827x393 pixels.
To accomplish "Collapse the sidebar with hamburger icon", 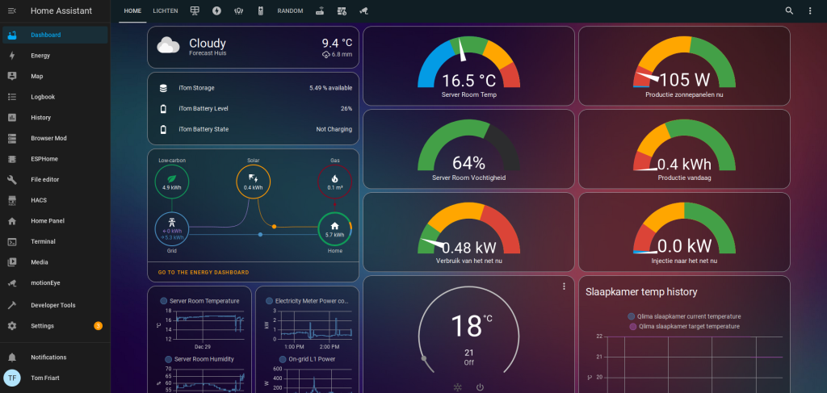I will click(x=11, y=11).
